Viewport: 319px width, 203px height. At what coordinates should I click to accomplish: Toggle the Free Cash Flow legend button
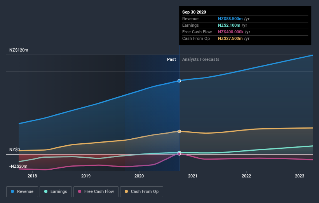coord(96,192)
